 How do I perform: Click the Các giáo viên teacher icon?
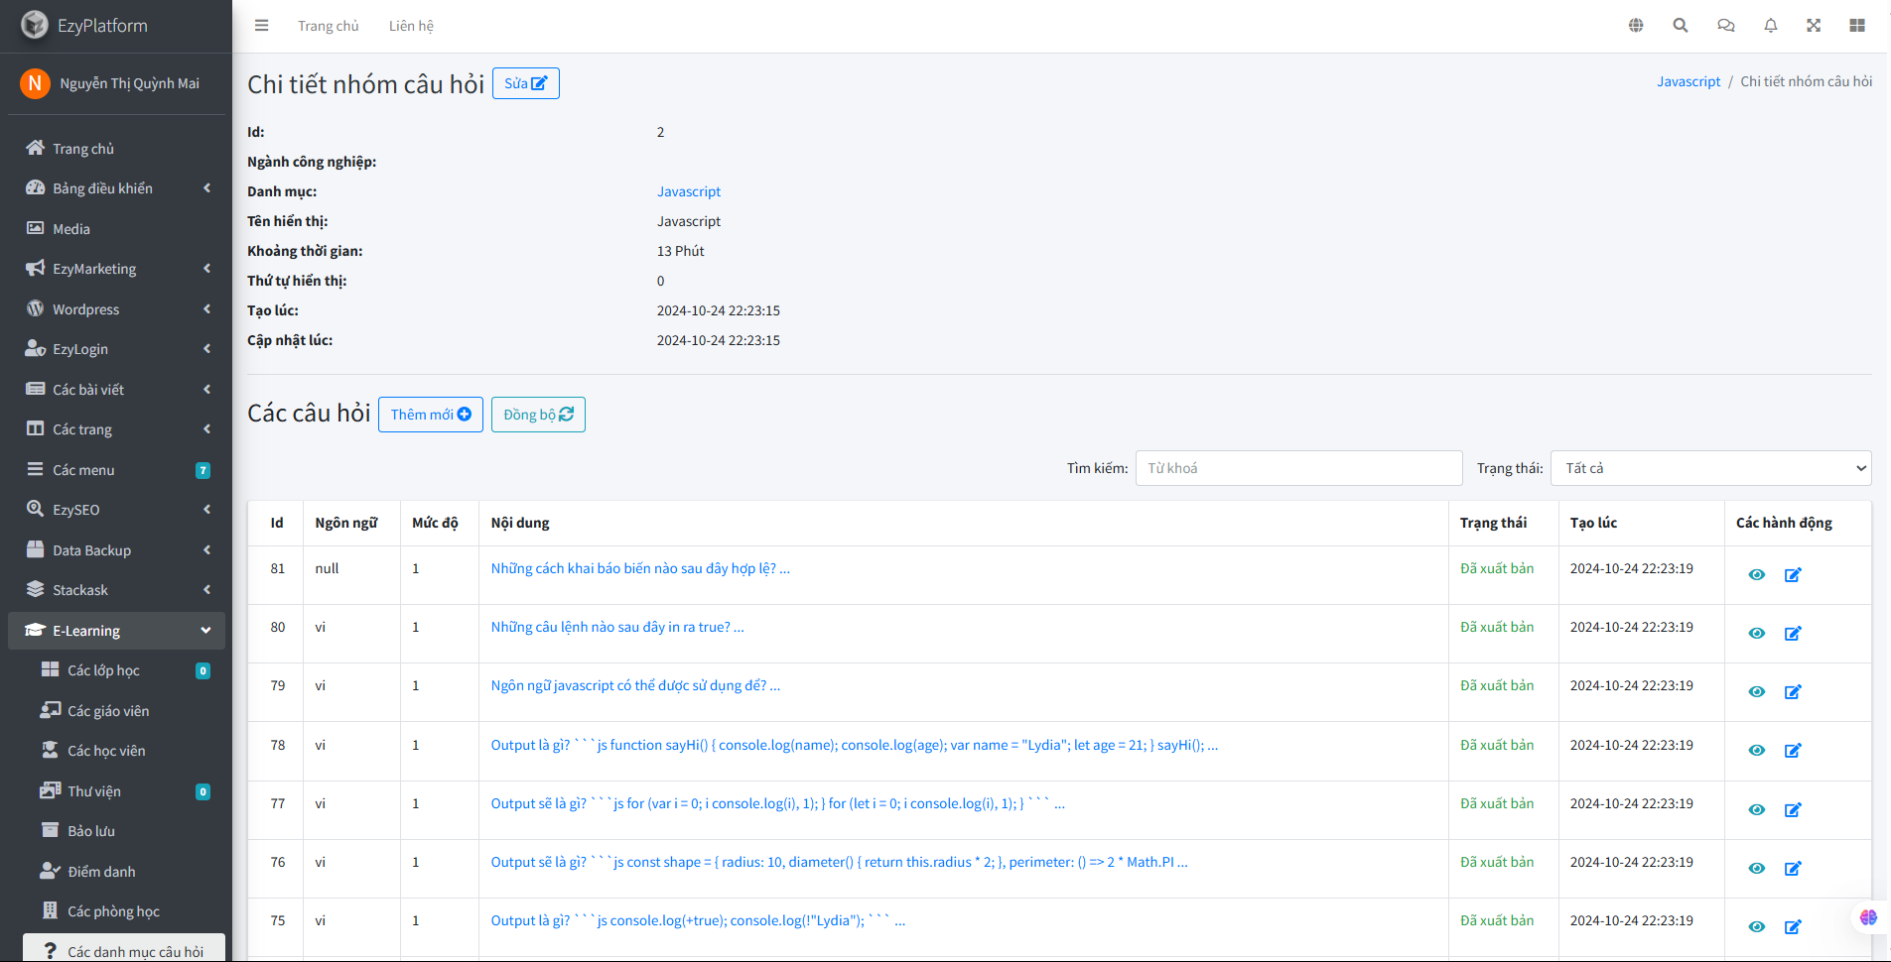click(x=50, y=710)
